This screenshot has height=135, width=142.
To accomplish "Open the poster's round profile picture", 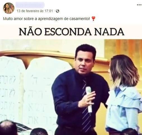I will pos(9,8).
